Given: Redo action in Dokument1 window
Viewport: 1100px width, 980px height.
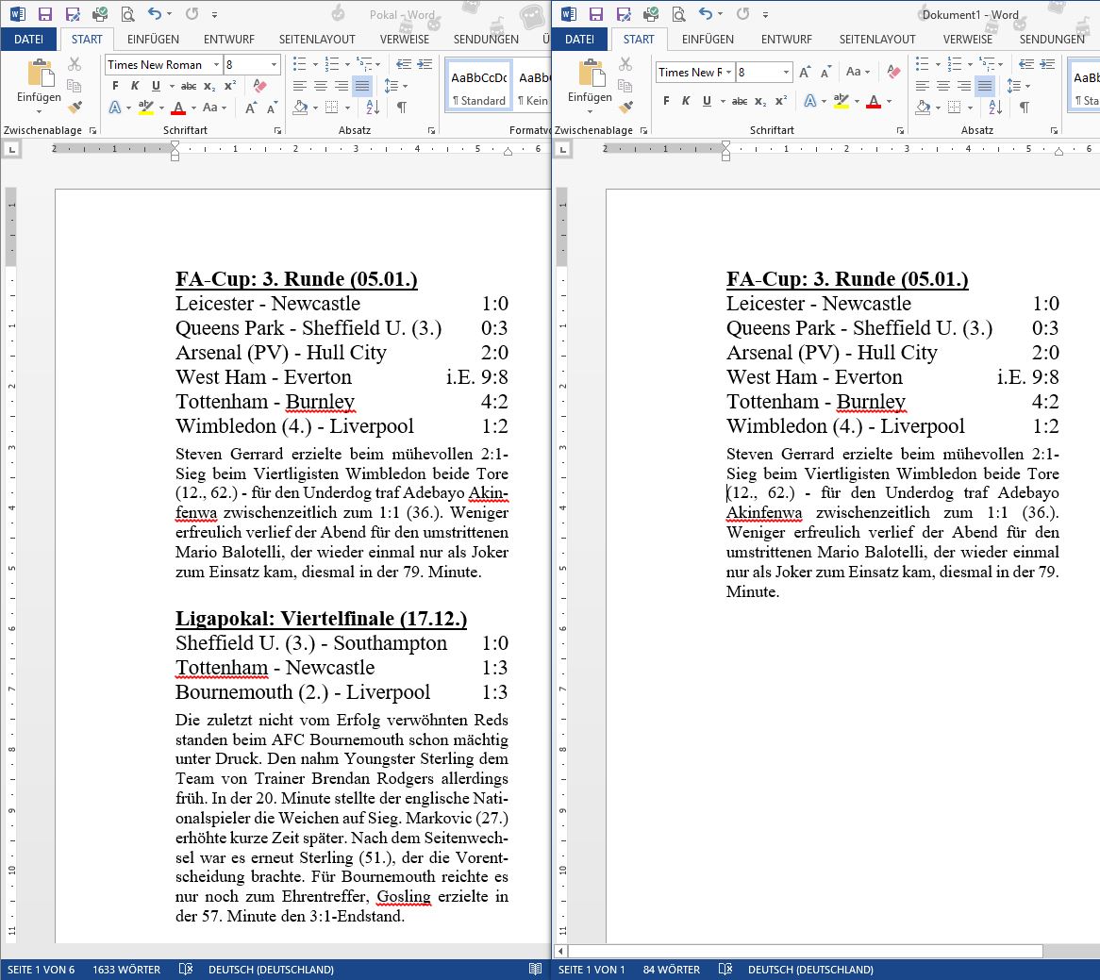Looking at the screenshot, I should click(742, 14).
